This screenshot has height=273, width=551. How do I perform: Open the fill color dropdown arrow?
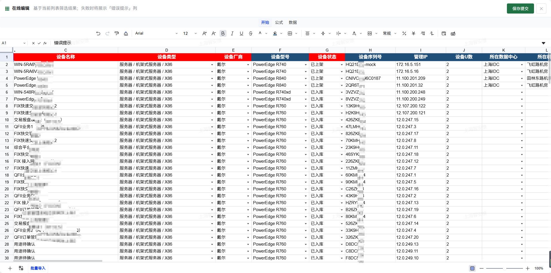(281, 33)
